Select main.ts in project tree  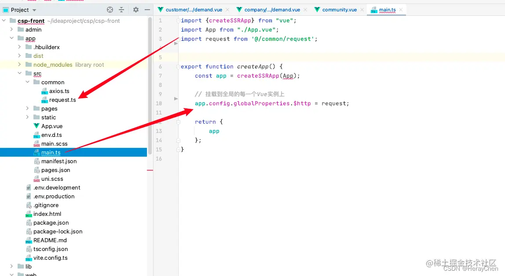click(x=51, y=153)
